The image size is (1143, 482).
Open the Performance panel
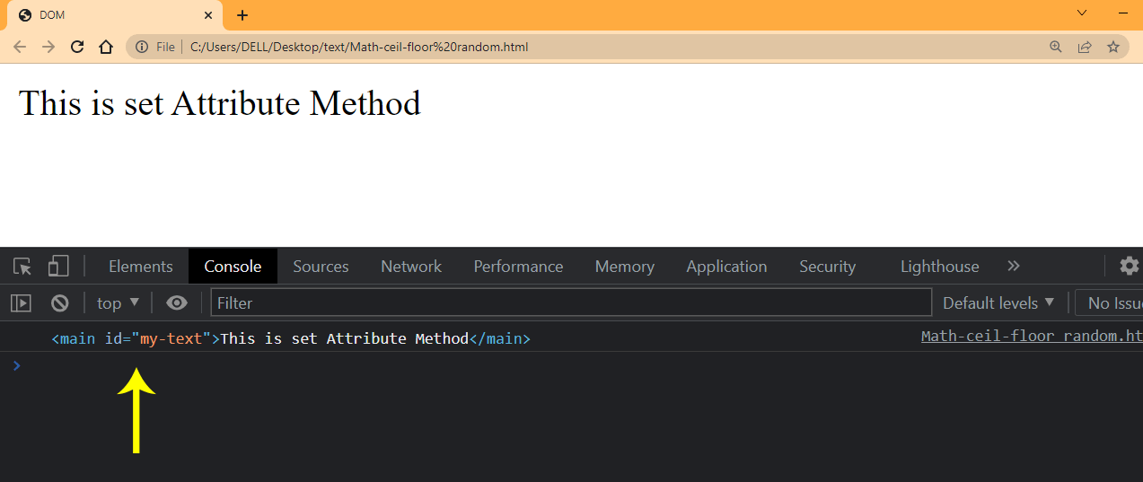coord(518,267)
